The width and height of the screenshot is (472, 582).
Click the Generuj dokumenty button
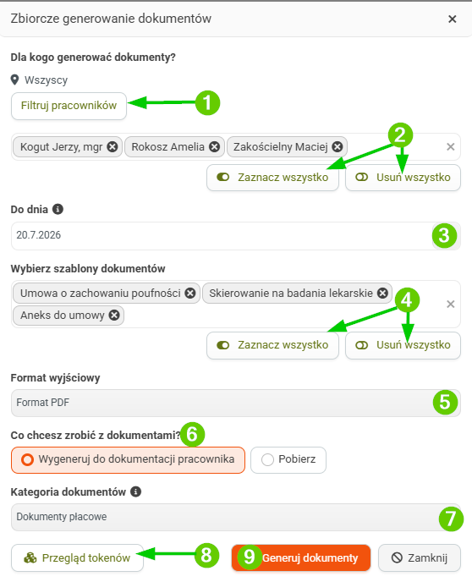click(301, 557)
